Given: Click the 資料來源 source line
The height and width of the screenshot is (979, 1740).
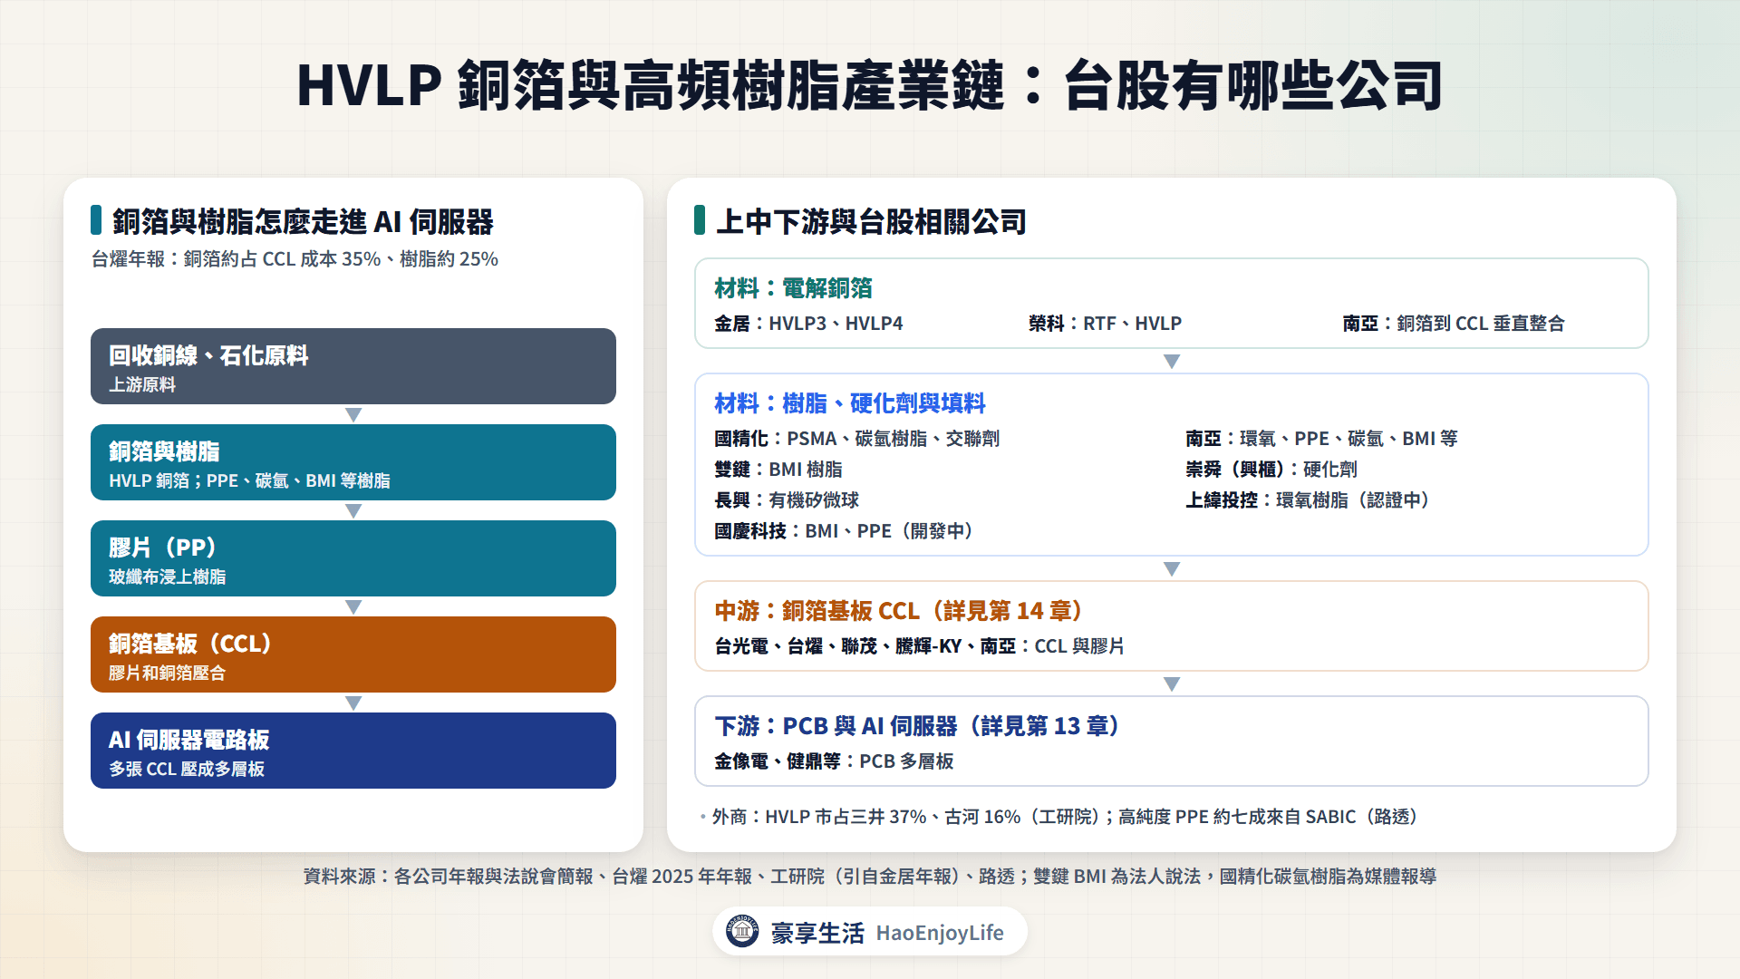Looking at the screenshot, I should 870,877.
